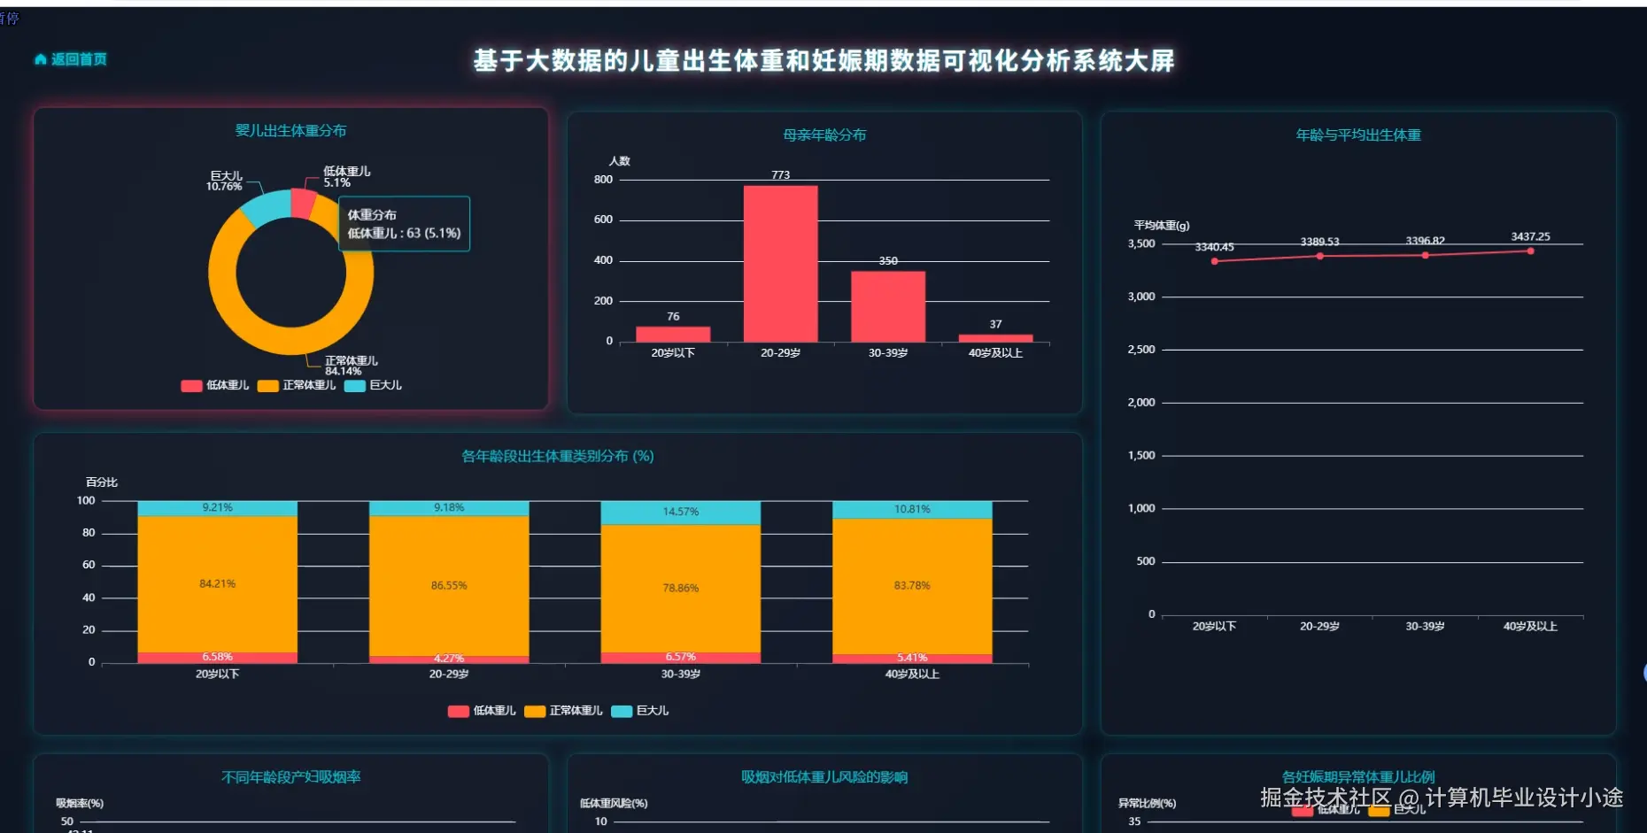Click the 78.86% orange stacked segment
1647x833 pixels.
point(681,589)
